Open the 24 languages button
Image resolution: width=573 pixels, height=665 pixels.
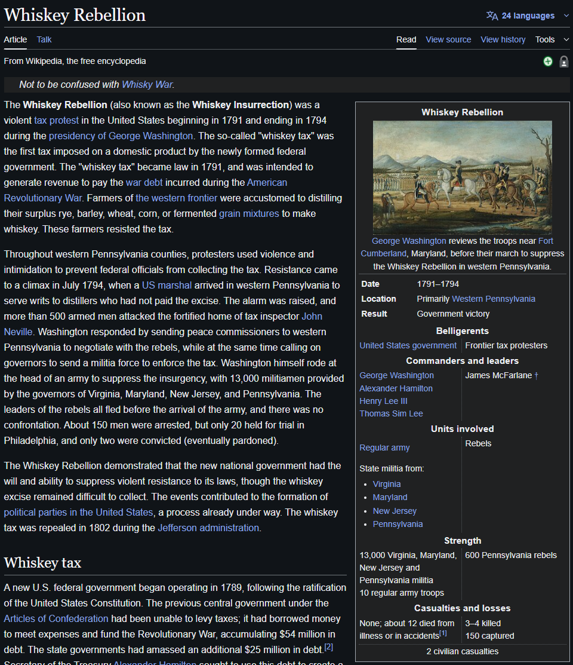tap(528, 16)
